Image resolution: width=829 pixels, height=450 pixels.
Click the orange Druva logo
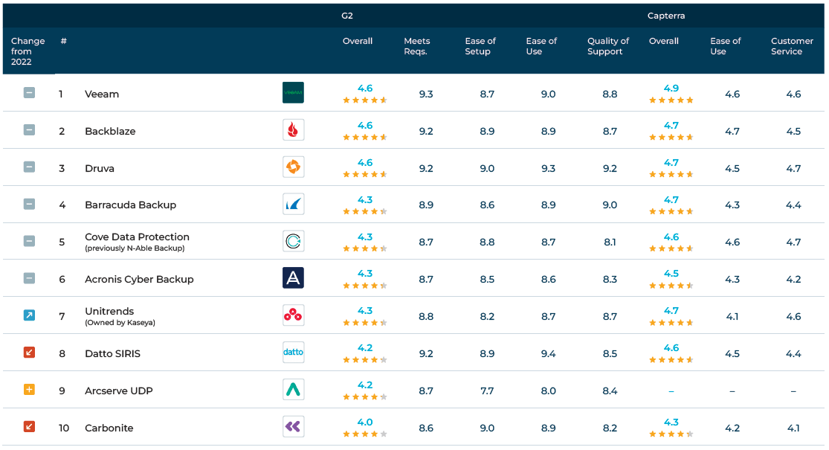pyautogui.click(x=293, y=167)
